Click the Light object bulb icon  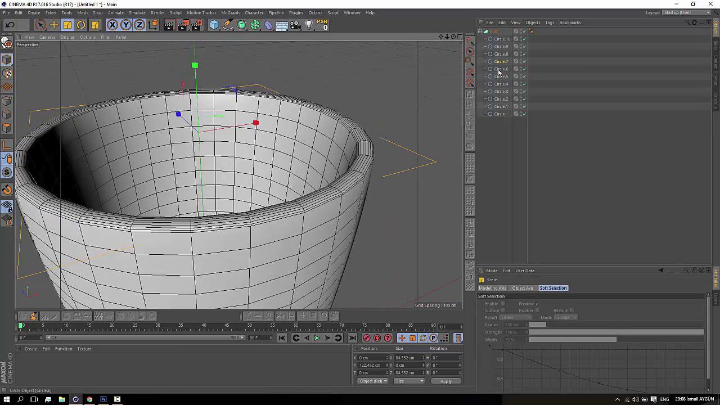coord(309,25)
